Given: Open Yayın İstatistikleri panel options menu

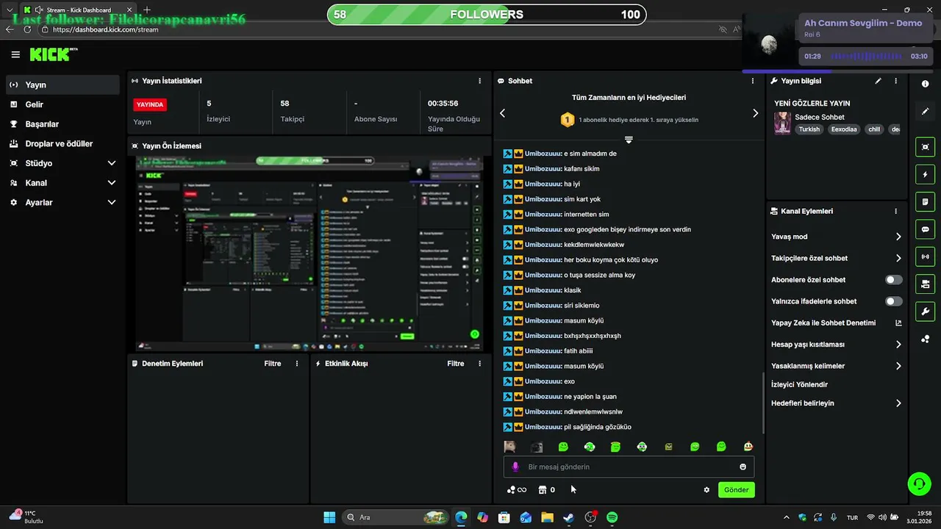Looking at the screenshot, I should pos(480,81).
